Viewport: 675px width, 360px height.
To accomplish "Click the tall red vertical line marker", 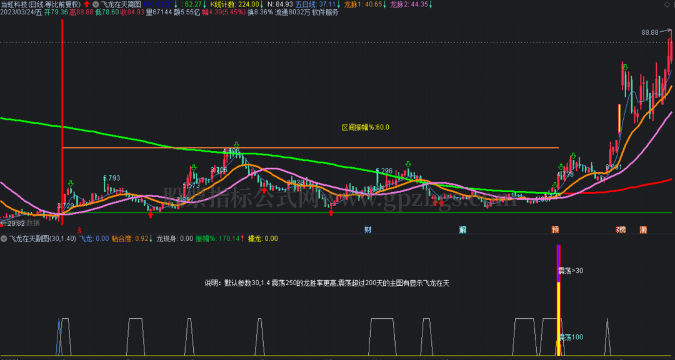I will click(x=62, y=122).
